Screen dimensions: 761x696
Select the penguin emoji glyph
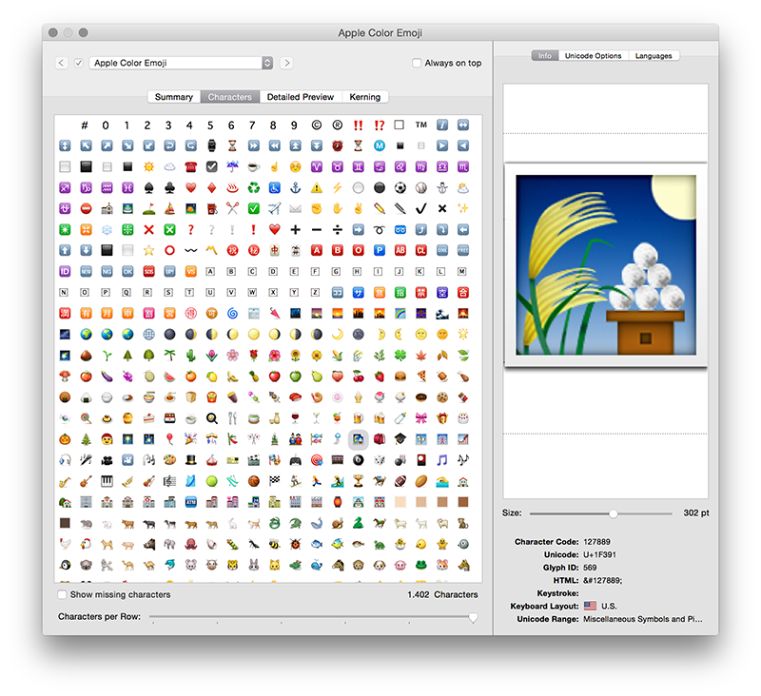click(x=64, y=564)
